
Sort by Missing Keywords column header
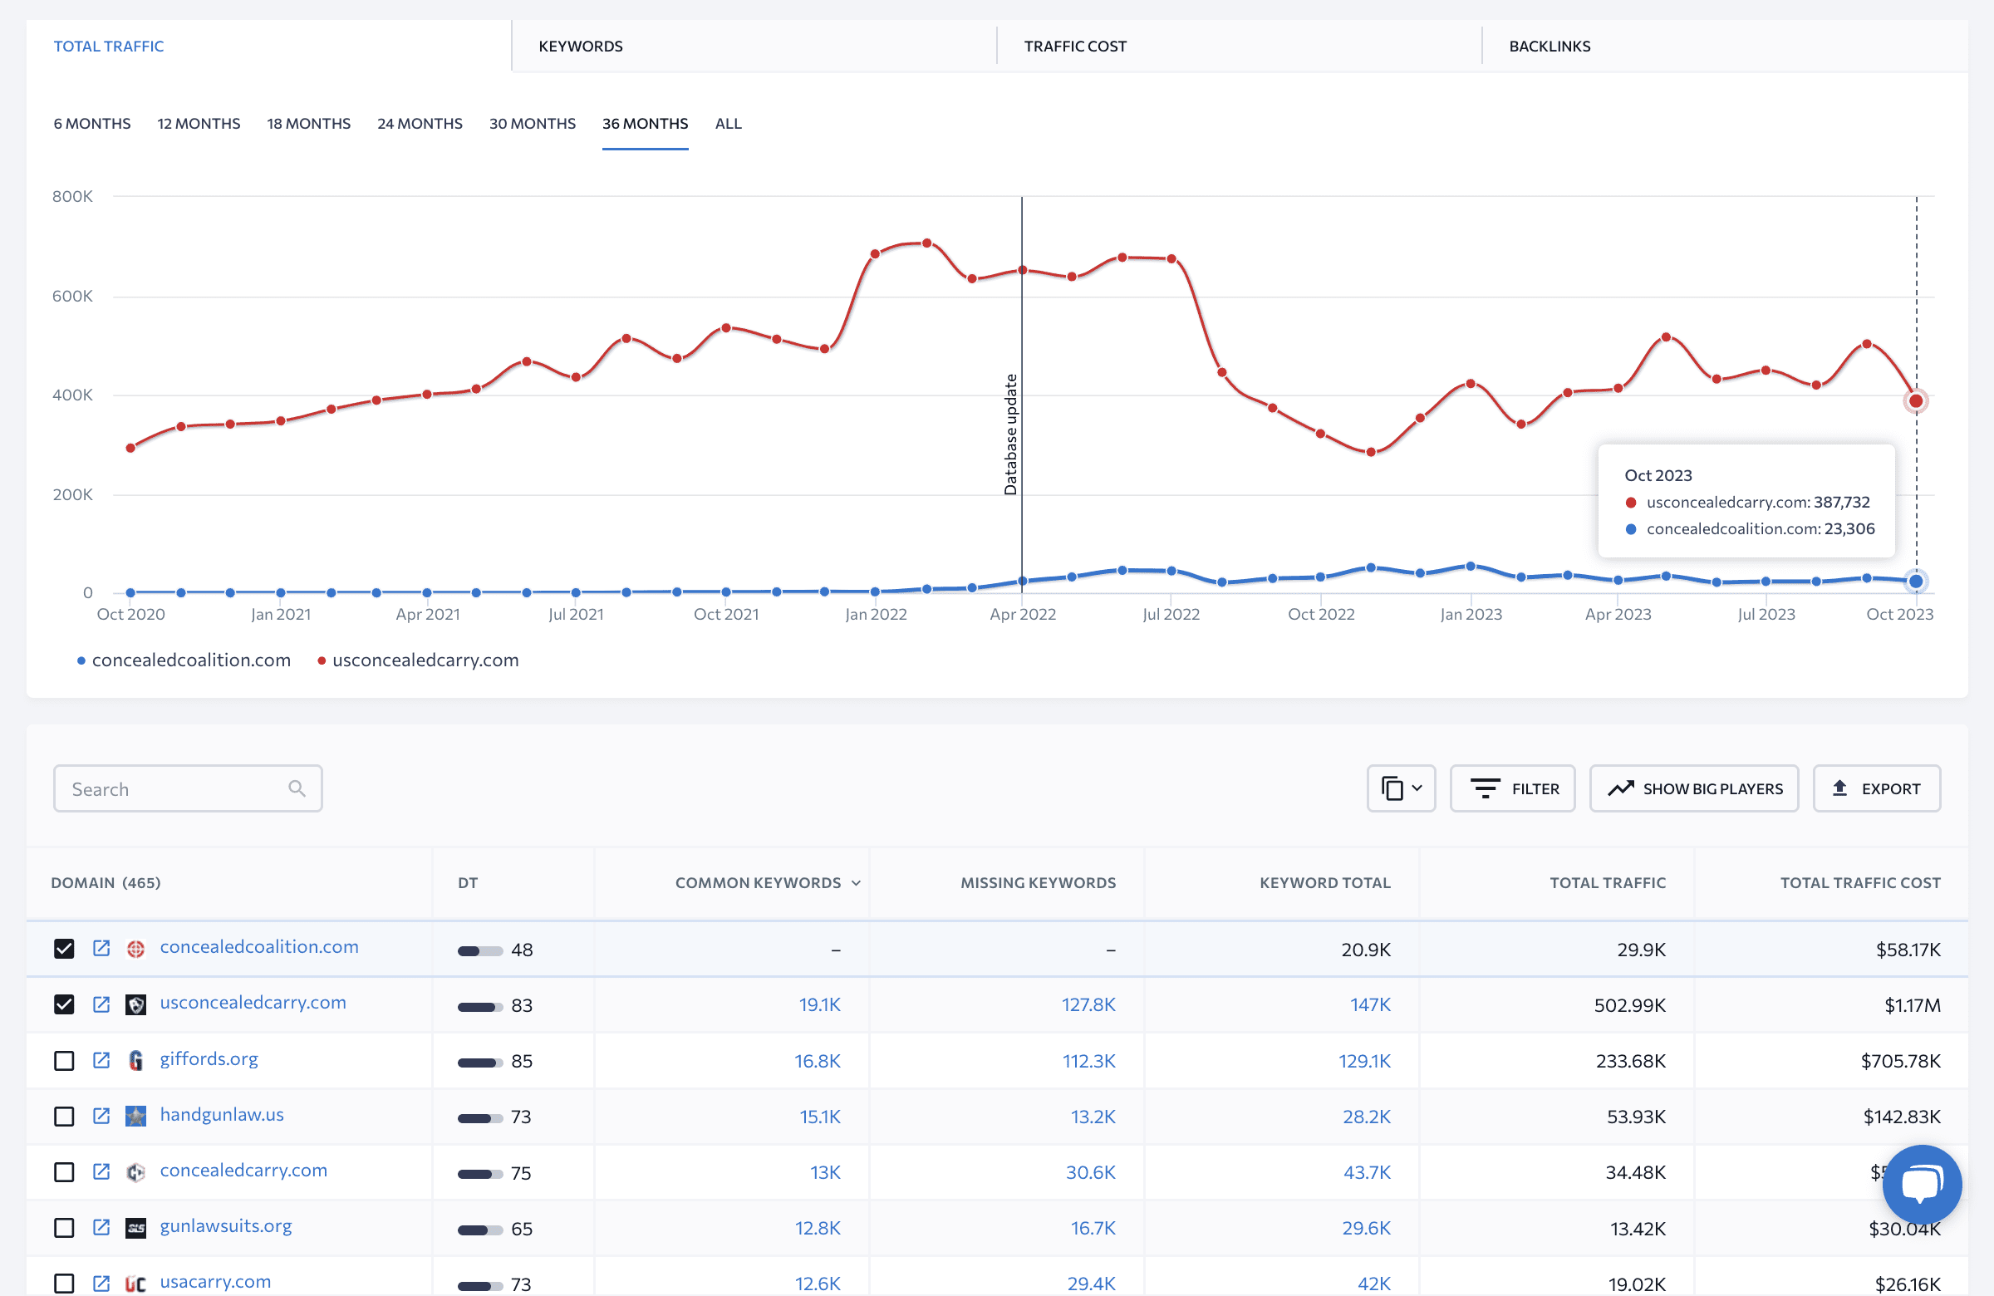point(1037,883)
